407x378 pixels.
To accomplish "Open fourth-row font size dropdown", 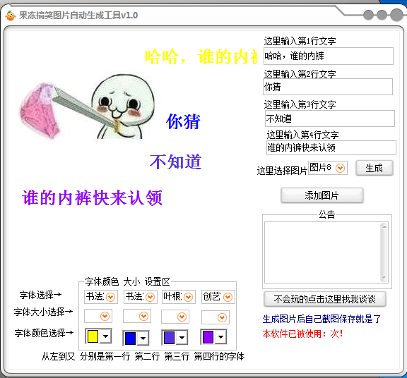I will [216, 317].
